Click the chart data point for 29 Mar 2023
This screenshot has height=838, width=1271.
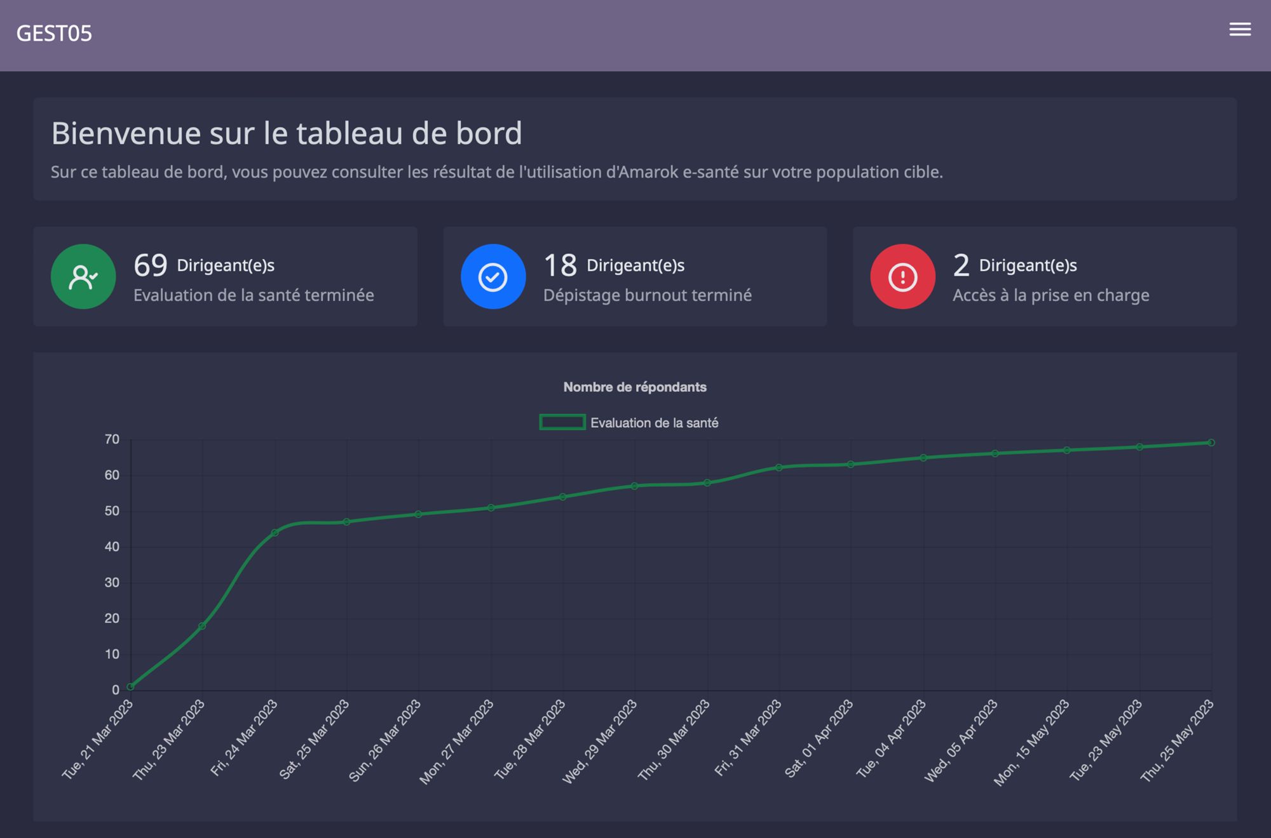635,486
